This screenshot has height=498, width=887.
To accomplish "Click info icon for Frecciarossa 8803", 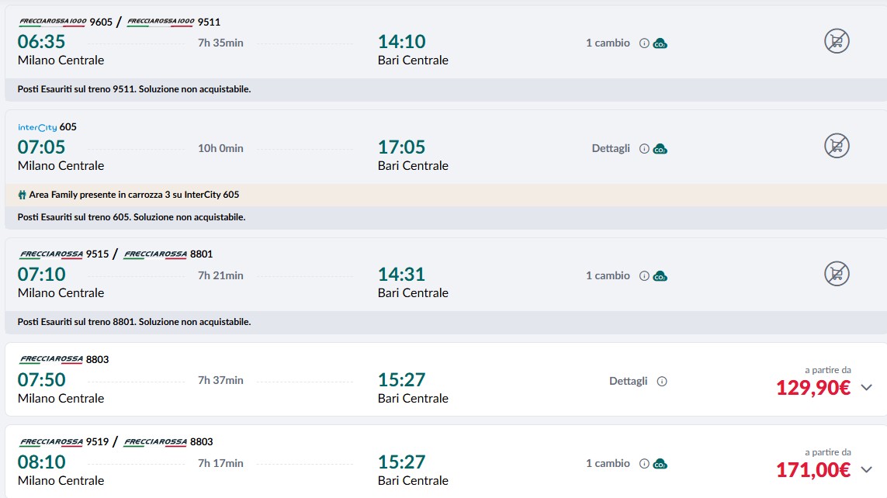I will click(662, 382).
